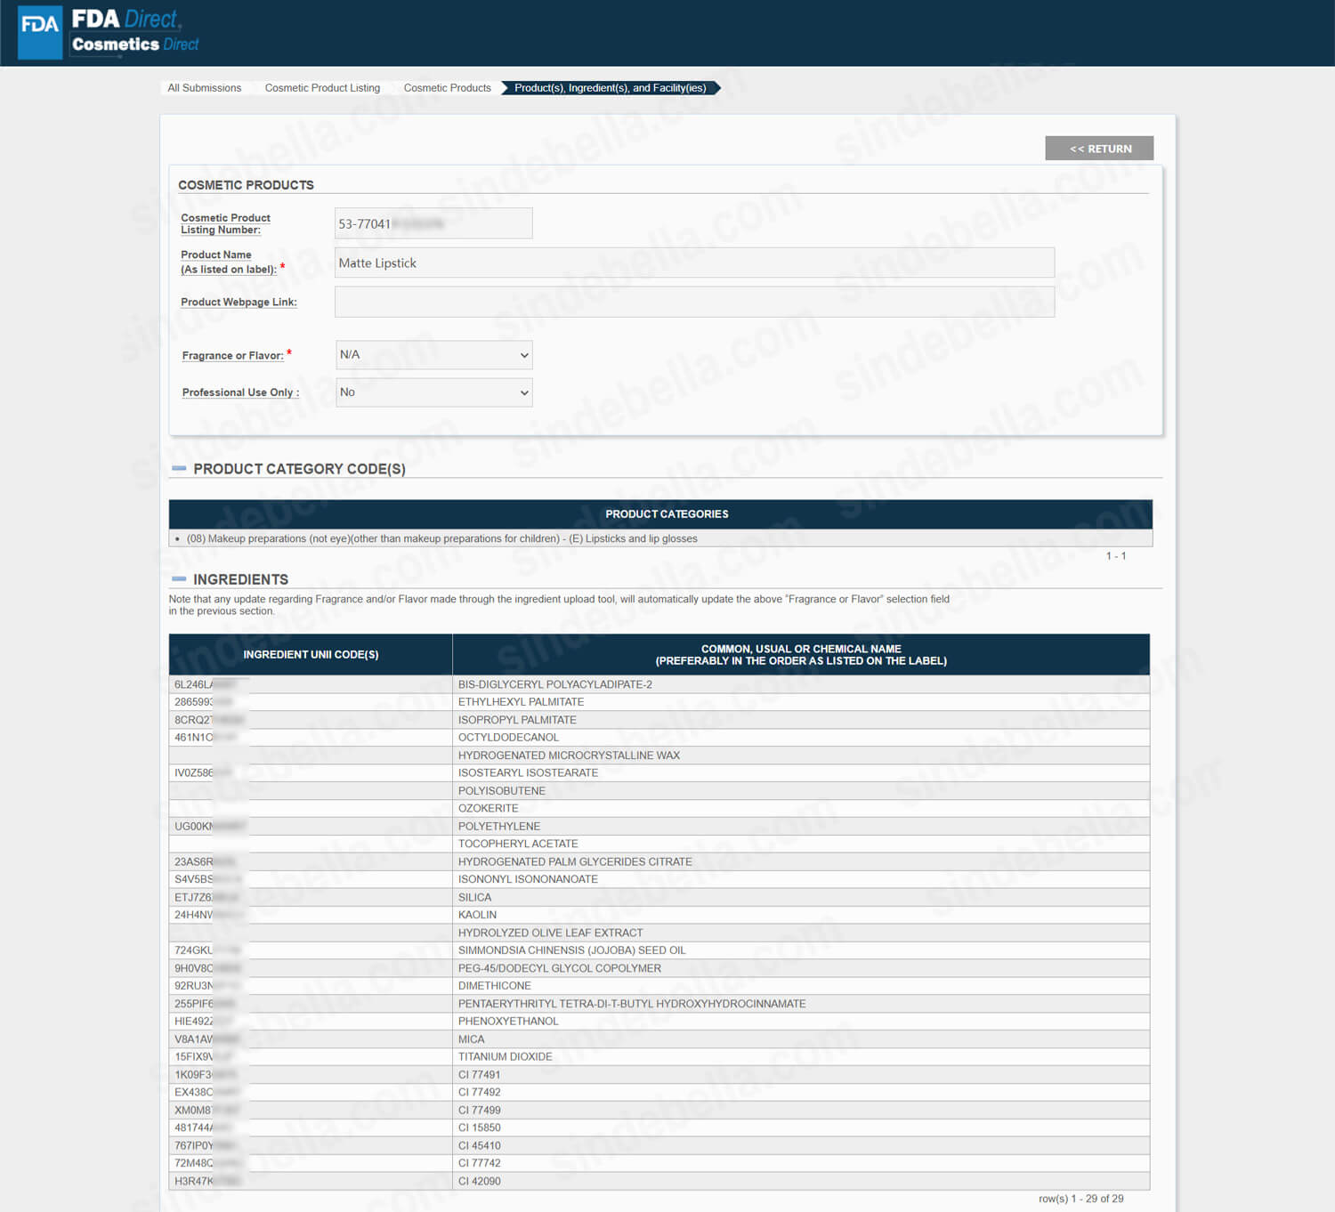Click UNII code starting with IV0Z586
1335x1212 pixels.
coord(203,772)
